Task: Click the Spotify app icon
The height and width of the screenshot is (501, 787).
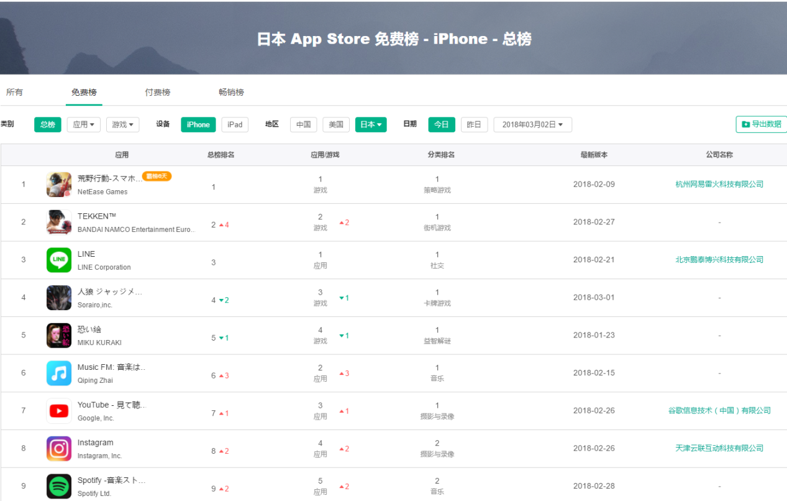Action: point(59,486)
